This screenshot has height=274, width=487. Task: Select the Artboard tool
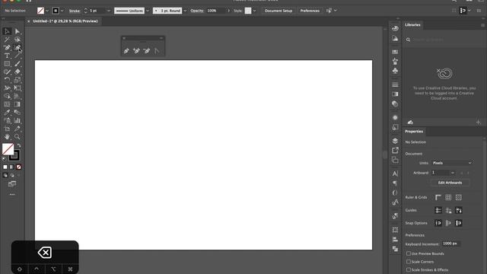pos(7,129)
